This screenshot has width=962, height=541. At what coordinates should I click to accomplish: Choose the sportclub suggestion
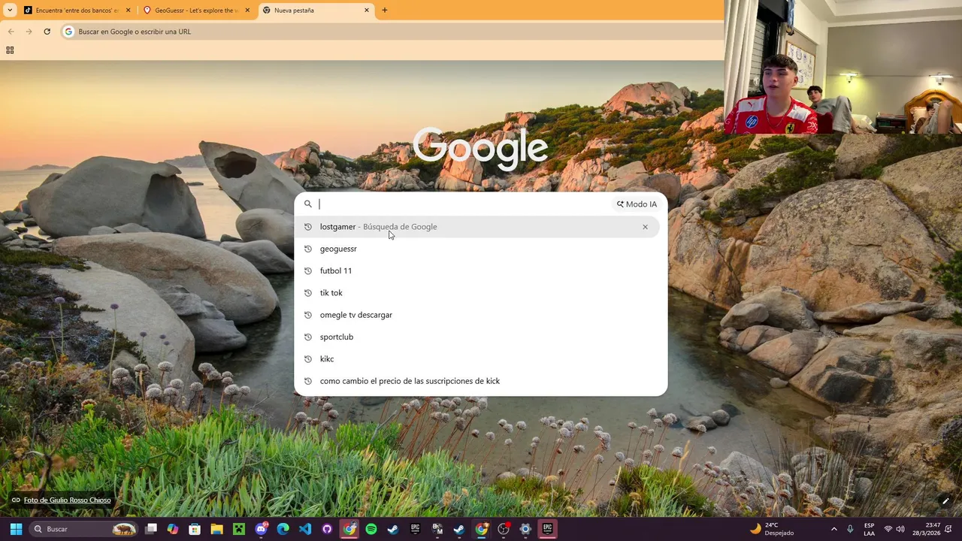coord(477,337)
